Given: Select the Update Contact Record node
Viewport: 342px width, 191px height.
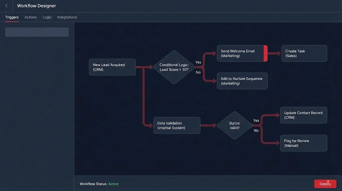Looking at the screenshot, I should (x=303, y=115).
